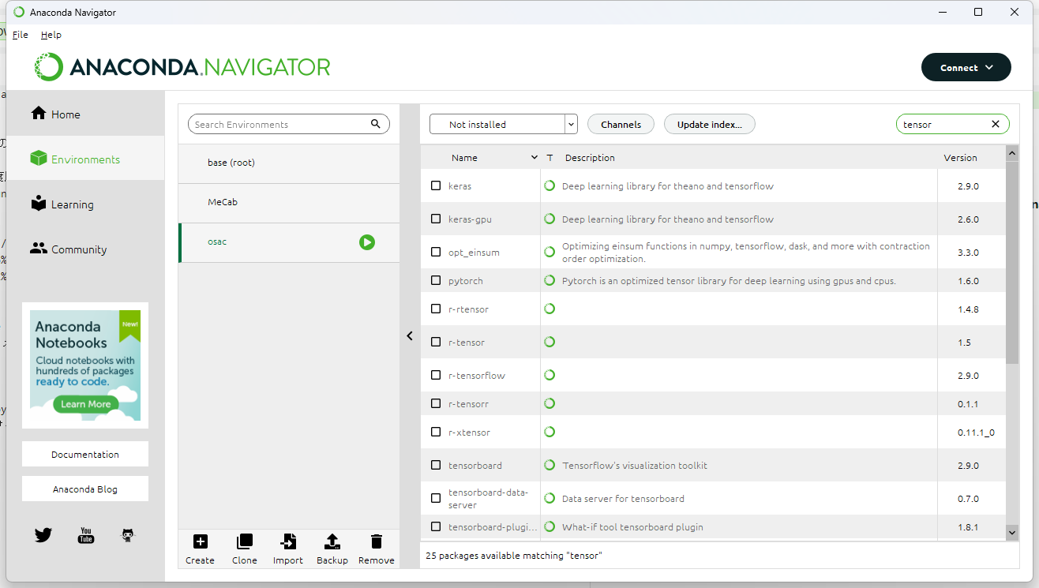1039x588 pixels.
Task: Check the tensorboard-data-server checkbox
Action: click(x=436, y=498)
